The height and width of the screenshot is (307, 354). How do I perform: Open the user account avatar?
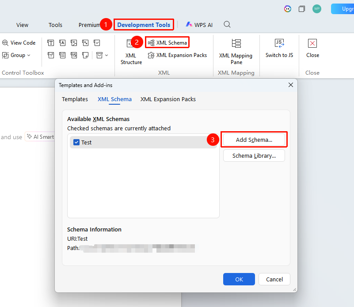(x=317, y=9)
